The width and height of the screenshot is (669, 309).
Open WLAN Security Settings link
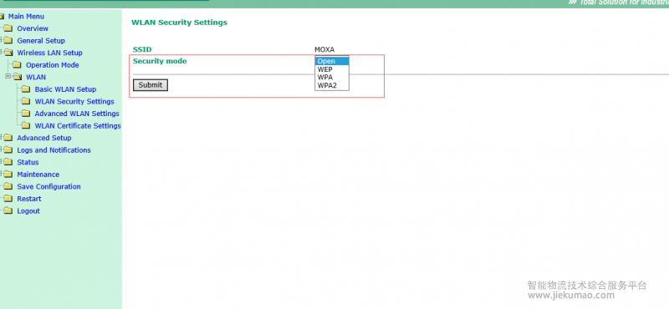(x=74, y=101)
